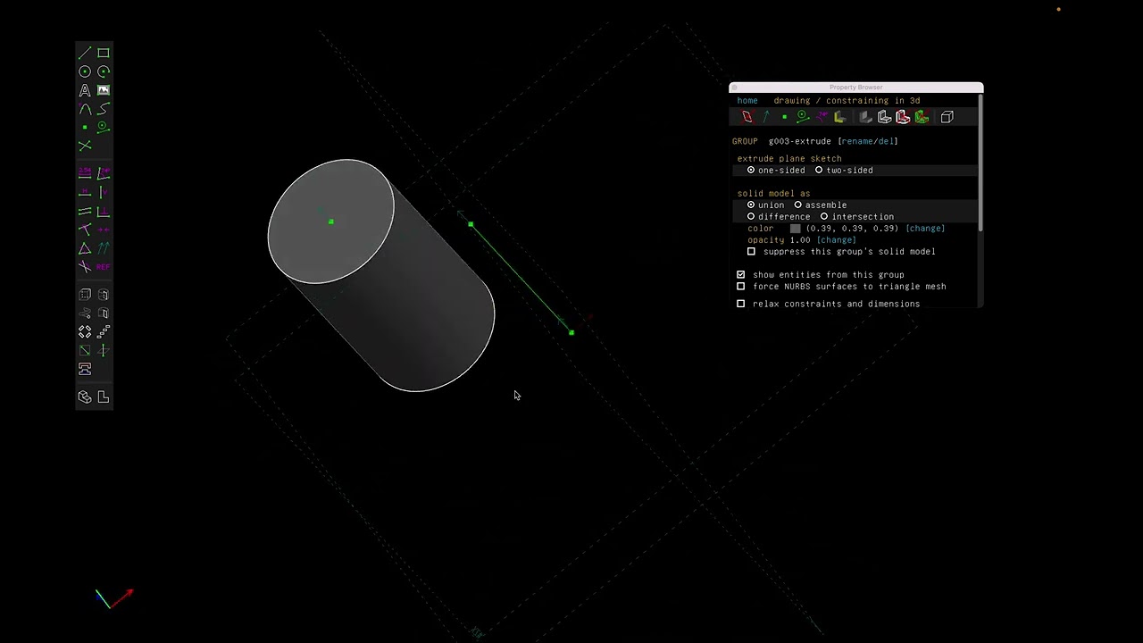Select the rectangle sketch tool

[104, 53]
